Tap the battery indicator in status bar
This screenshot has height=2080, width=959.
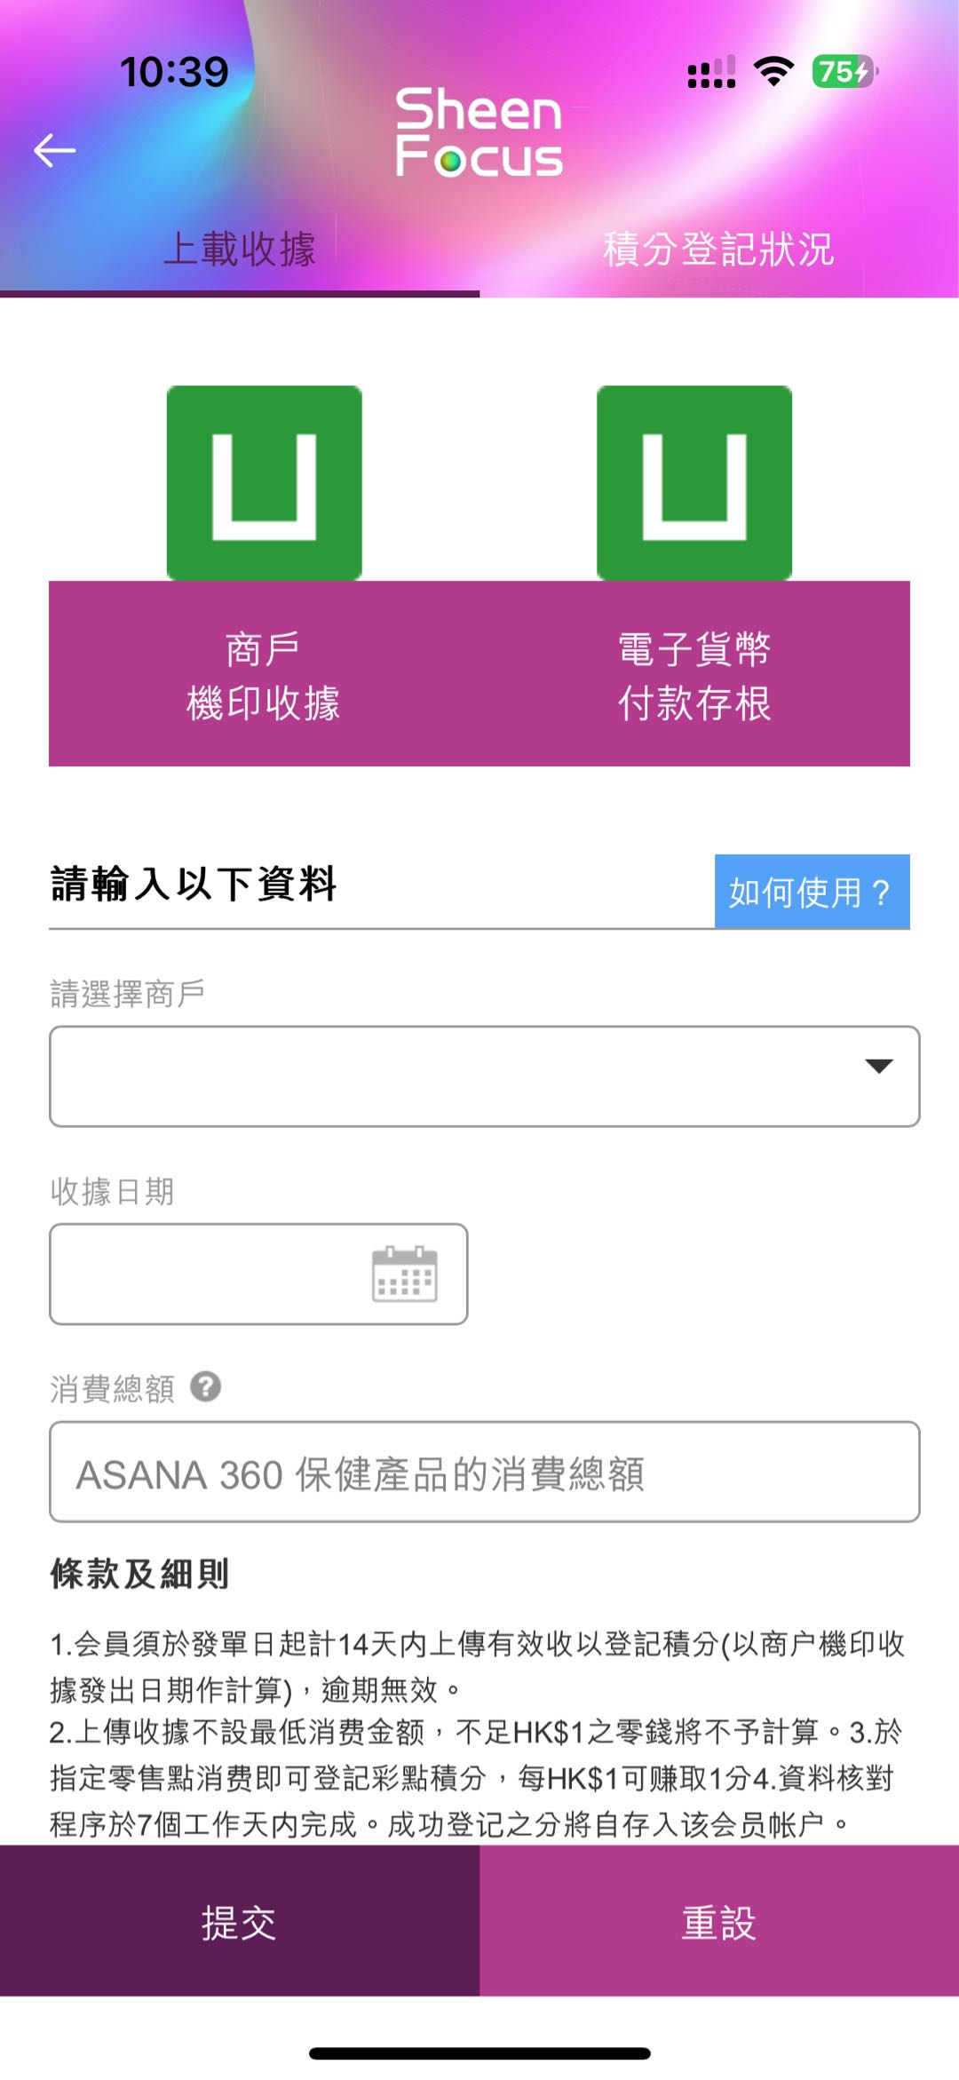click(843, 72)
